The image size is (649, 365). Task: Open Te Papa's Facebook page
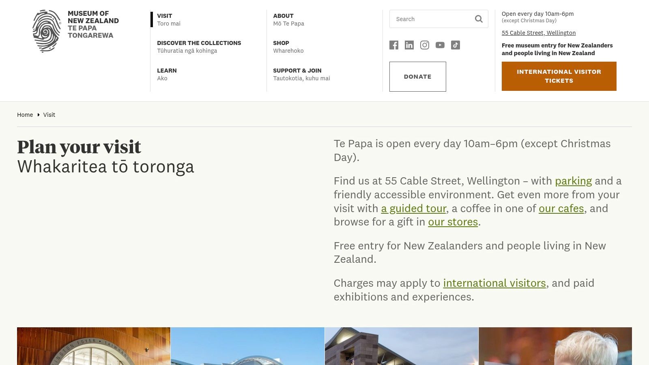393,45
